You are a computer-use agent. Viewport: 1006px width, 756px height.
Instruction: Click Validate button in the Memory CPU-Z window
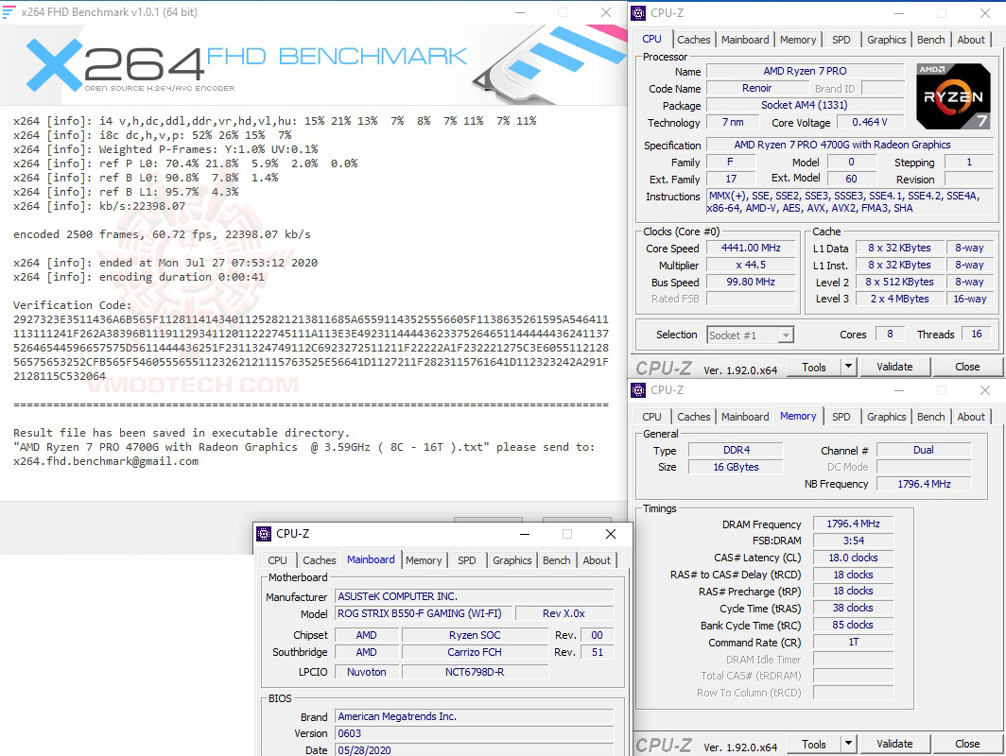click(894, 744)
